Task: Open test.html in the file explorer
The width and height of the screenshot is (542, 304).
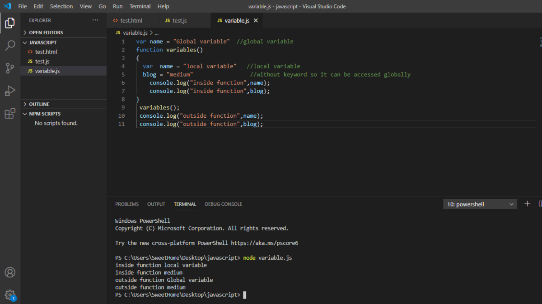Action: (46, 52)
